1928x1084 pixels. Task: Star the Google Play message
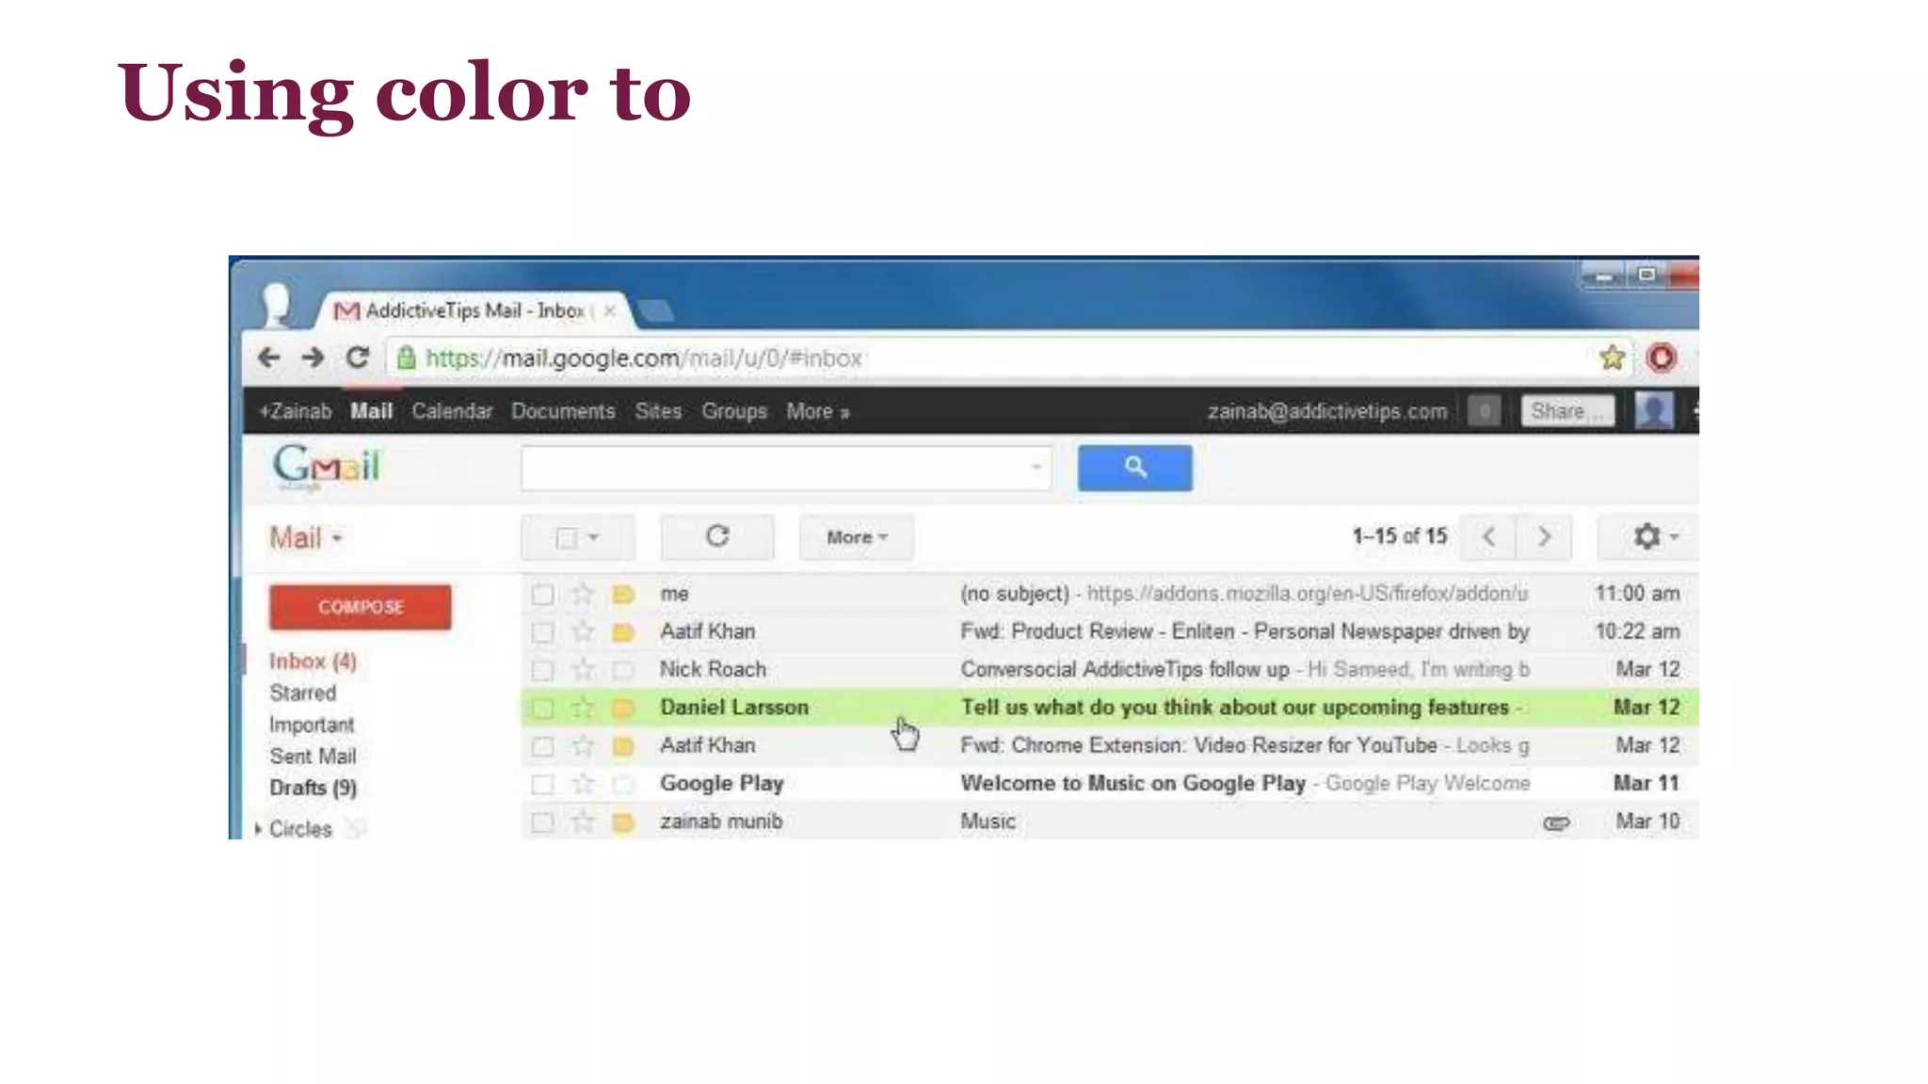[583, 783]
